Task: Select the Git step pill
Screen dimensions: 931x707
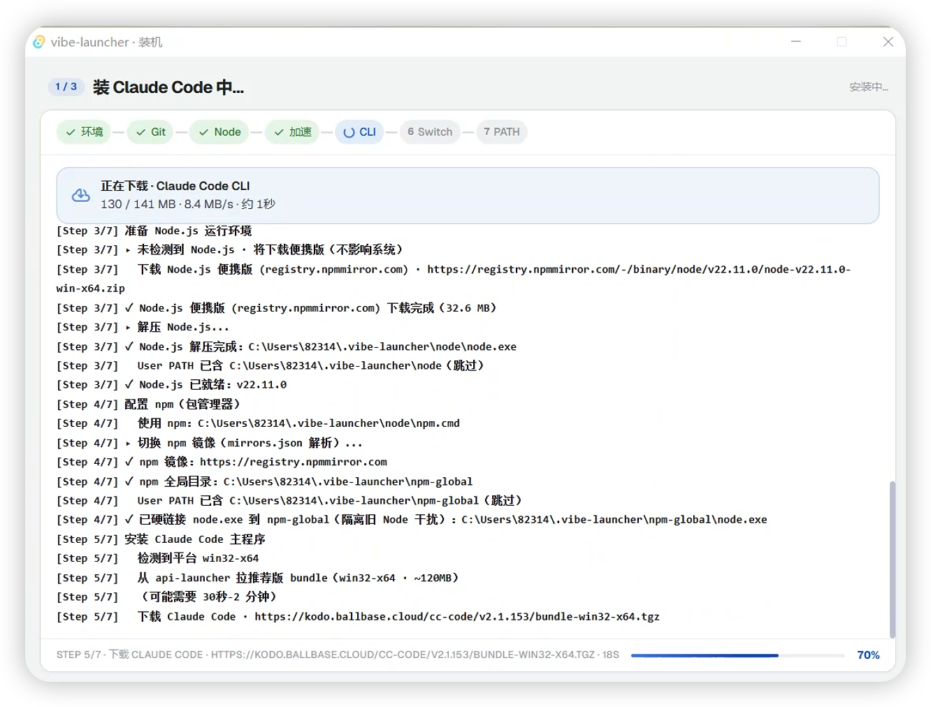Action: [150, 132]
